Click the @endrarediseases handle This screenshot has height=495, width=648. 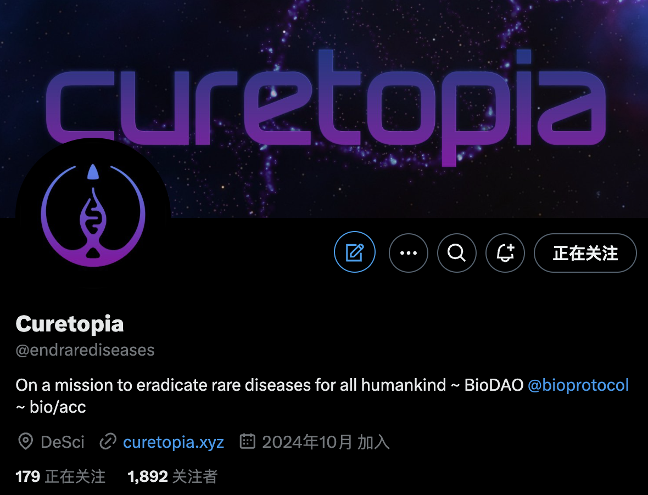tap(85, 350)
